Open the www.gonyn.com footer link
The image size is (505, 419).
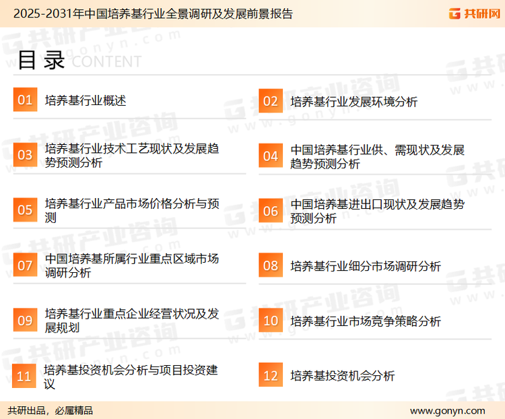click(448, 411)
